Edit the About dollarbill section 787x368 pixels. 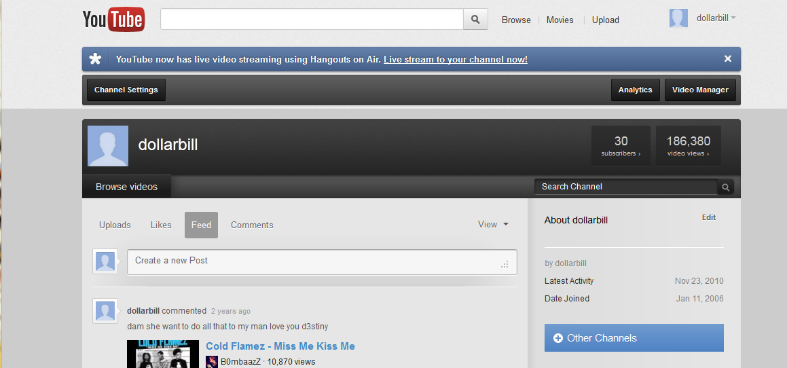click(x=709, y=217)
